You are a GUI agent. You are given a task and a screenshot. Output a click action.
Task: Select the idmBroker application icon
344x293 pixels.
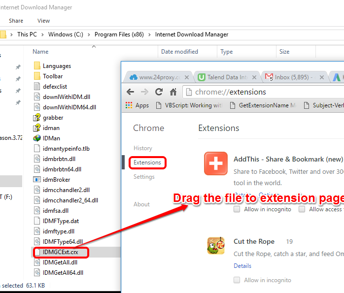37,179
